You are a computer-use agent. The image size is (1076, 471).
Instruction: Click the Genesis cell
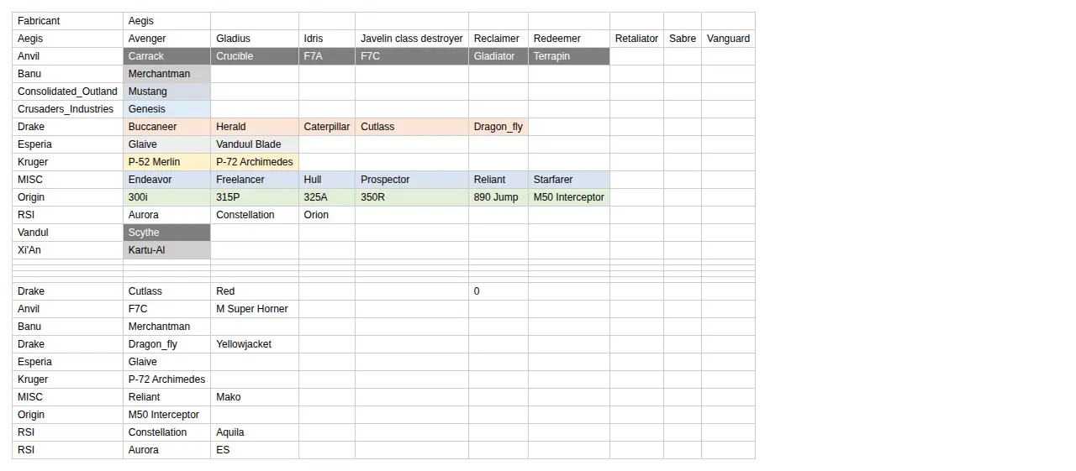pos(166,109)
